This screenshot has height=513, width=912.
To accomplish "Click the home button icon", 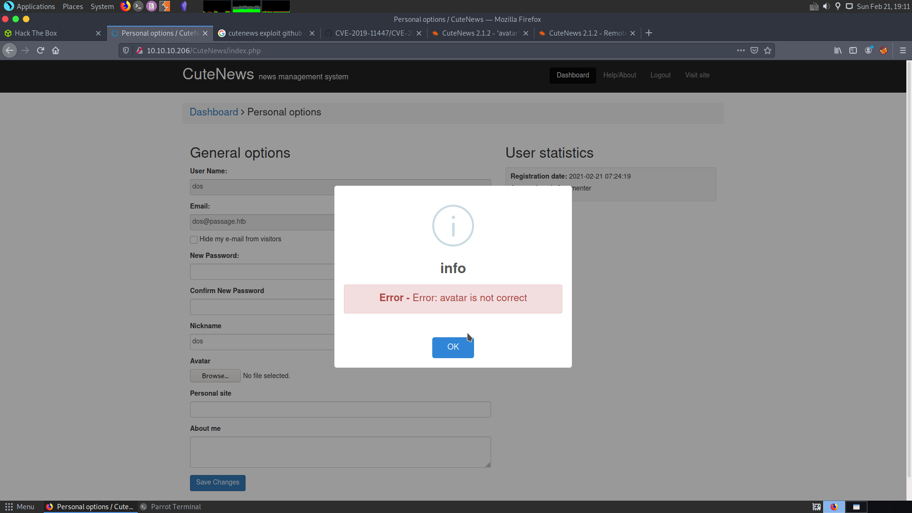I will [56, 50].
